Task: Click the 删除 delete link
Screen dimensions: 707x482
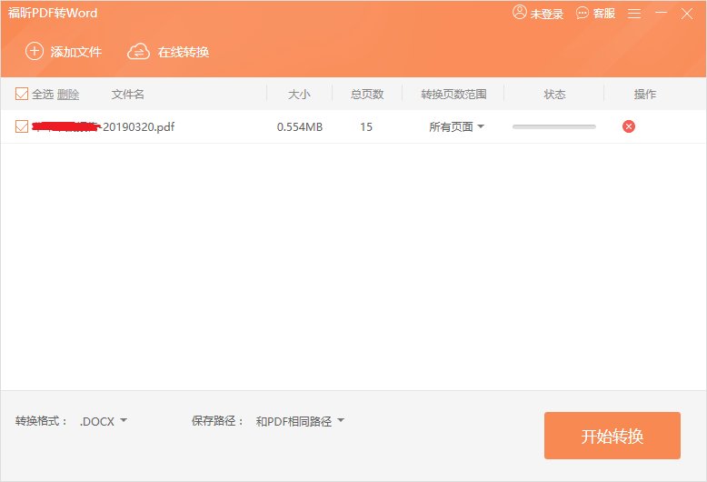Action: point(68,95)
